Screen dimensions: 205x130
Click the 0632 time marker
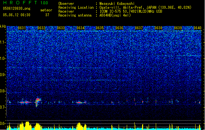tap(41, 28)
